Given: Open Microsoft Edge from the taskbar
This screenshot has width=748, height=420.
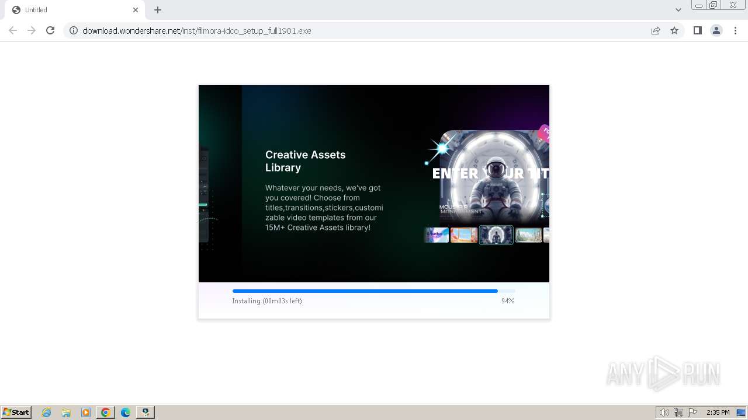Looking at the screenshot, I should [x=126, y=412].
